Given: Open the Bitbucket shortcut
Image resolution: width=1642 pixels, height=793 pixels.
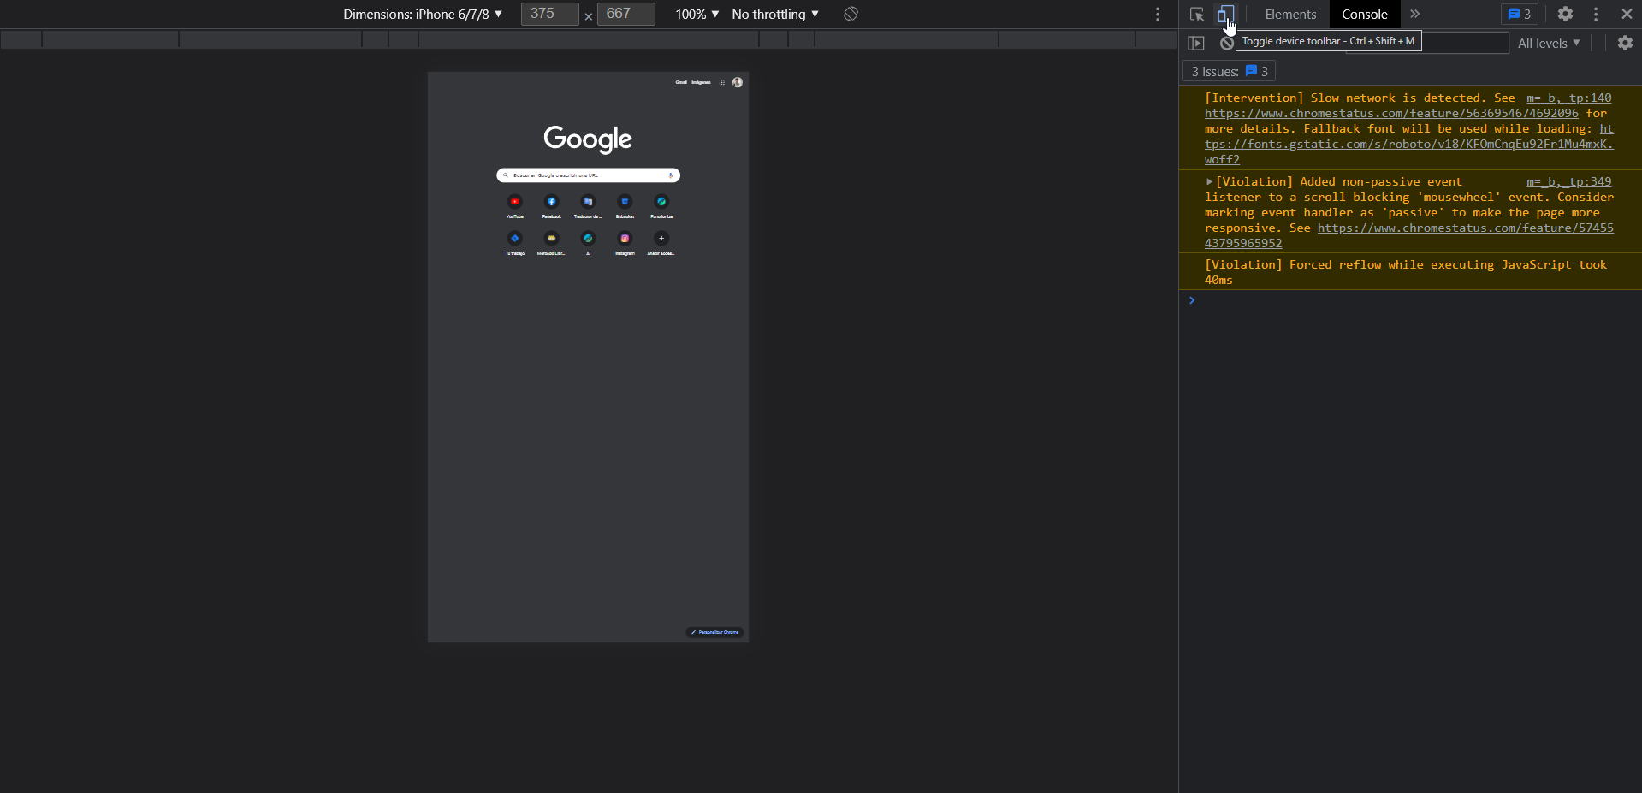Looking at the screenshot, I should [625, 206].
